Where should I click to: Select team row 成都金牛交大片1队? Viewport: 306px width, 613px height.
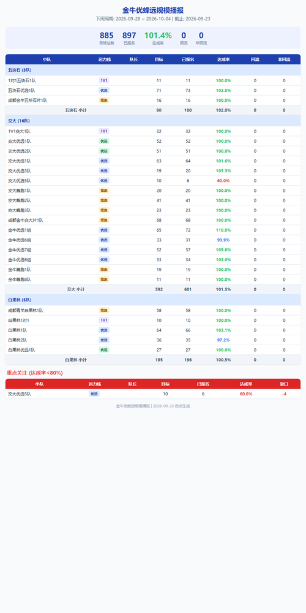point(153,220)
